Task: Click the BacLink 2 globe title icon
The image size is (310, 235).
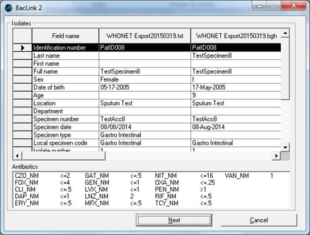Action: 8,7
